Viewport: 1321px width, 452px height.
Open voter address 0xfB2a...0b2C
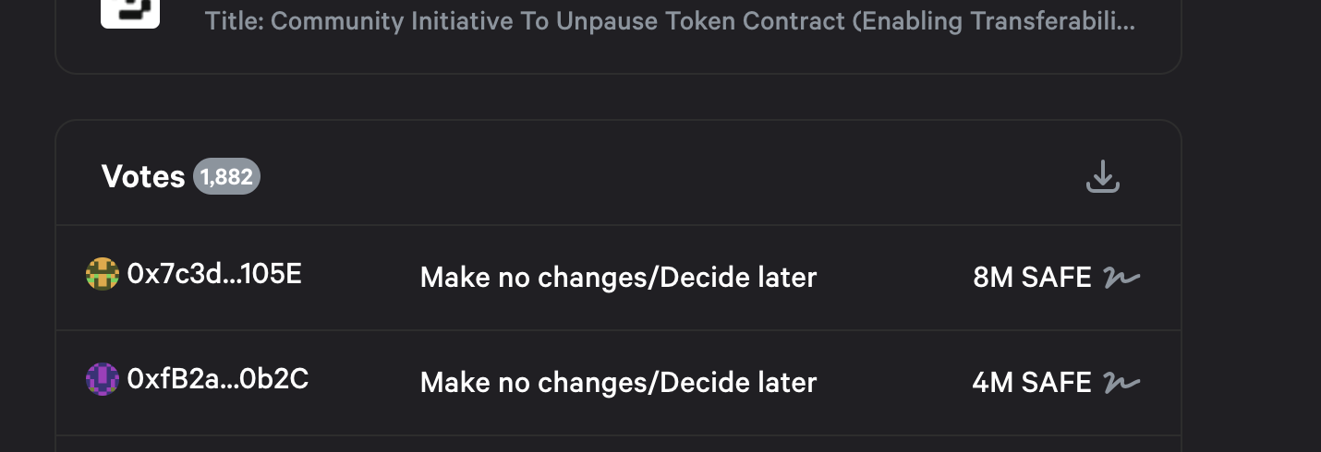[x=218, y=380]
